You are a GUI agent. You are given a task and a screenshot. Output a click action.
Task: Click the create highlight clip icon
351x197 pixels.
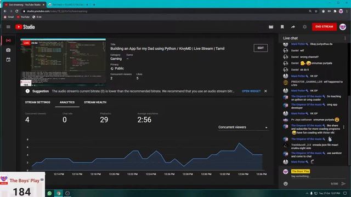tap(271, 27)
